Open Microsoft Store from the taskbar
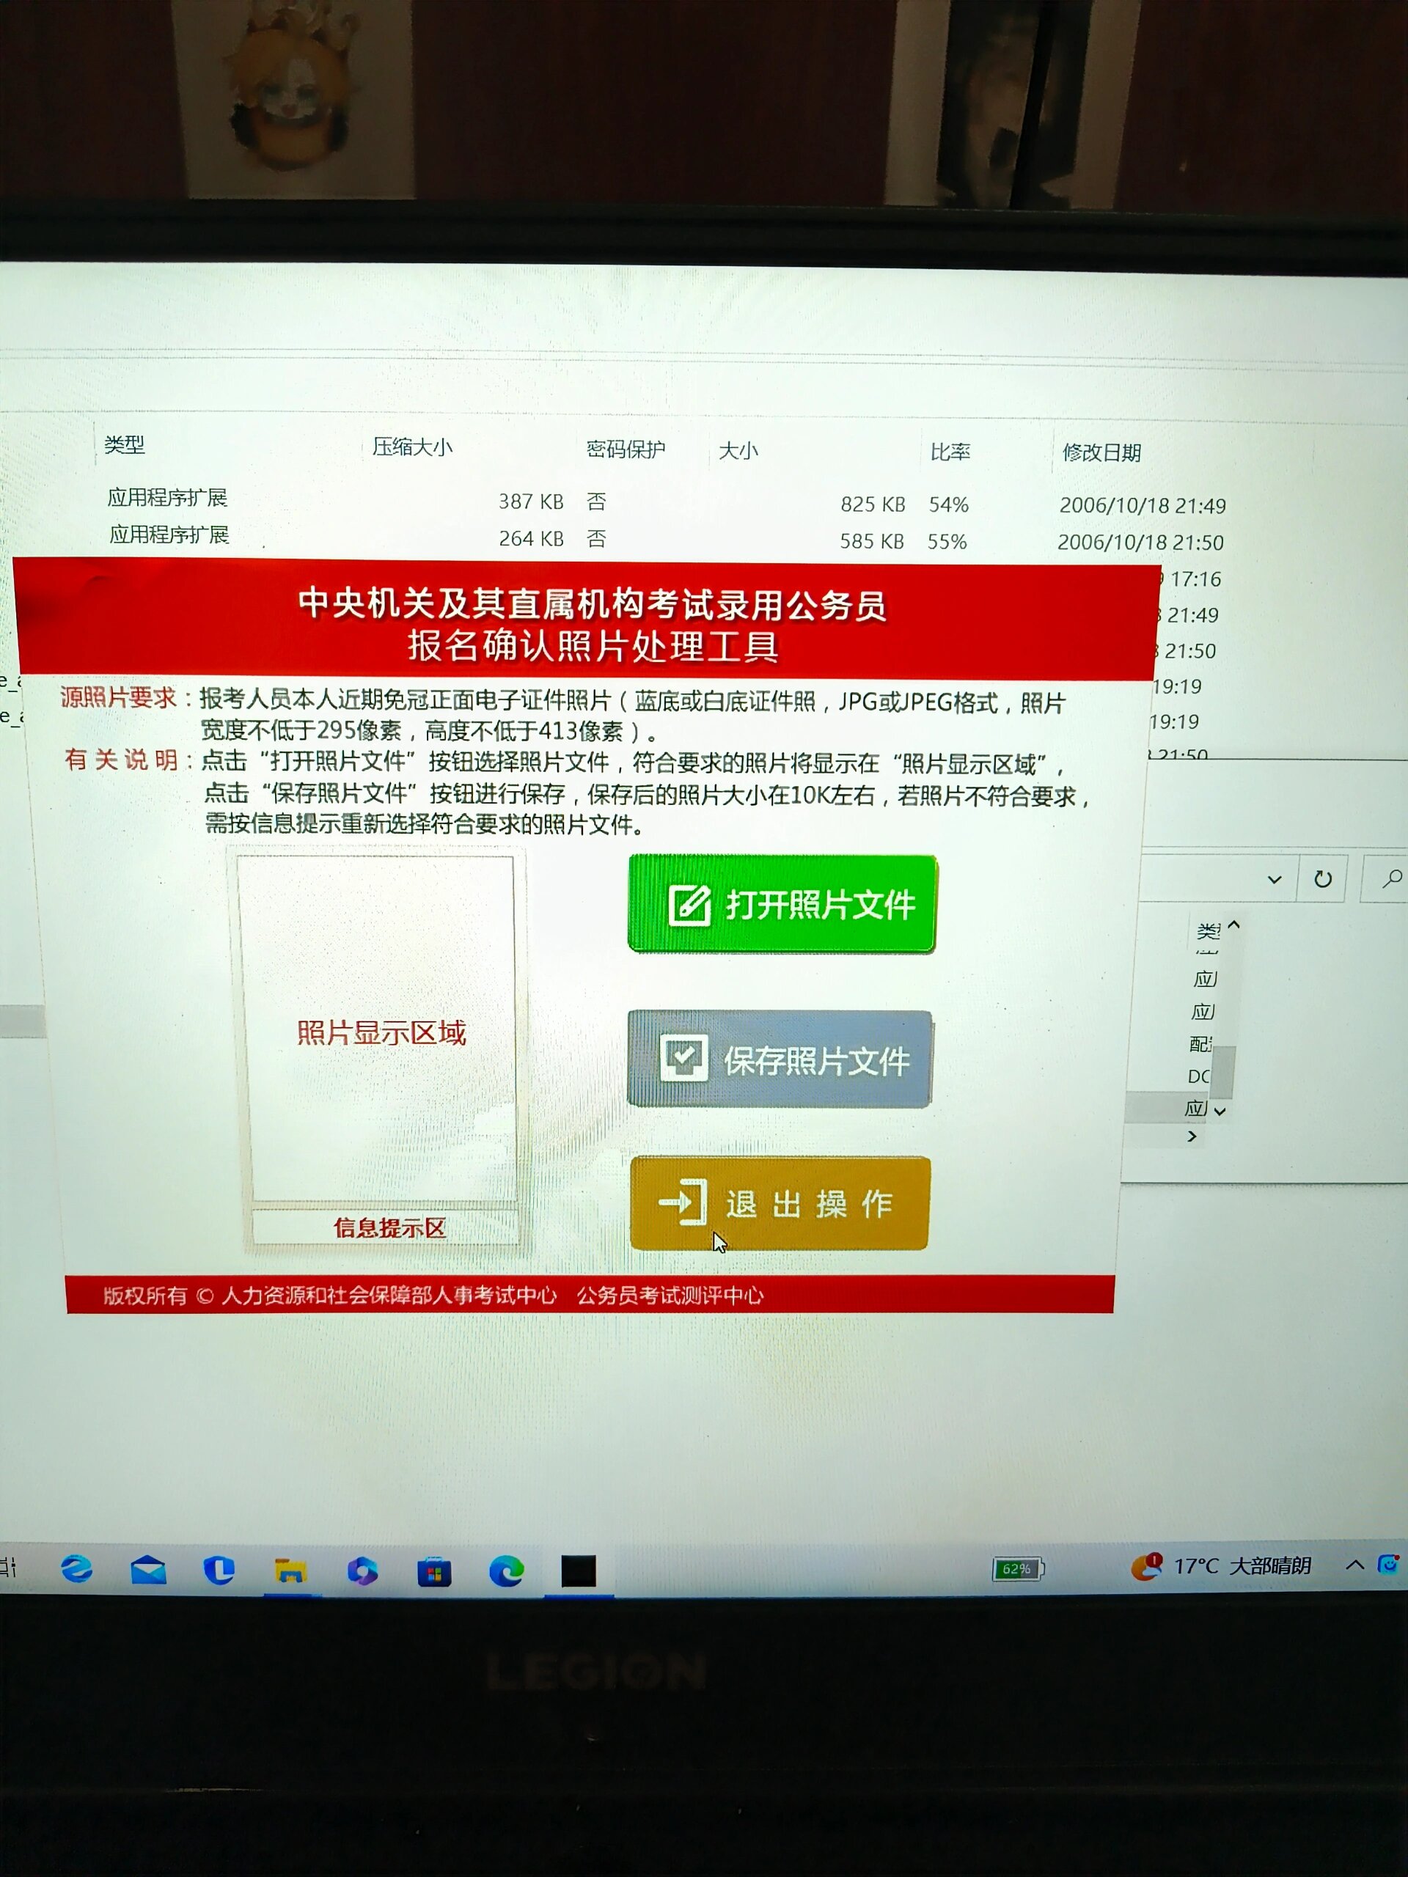This screenshot has width=1408, height=1877. tap(433, 1571)
